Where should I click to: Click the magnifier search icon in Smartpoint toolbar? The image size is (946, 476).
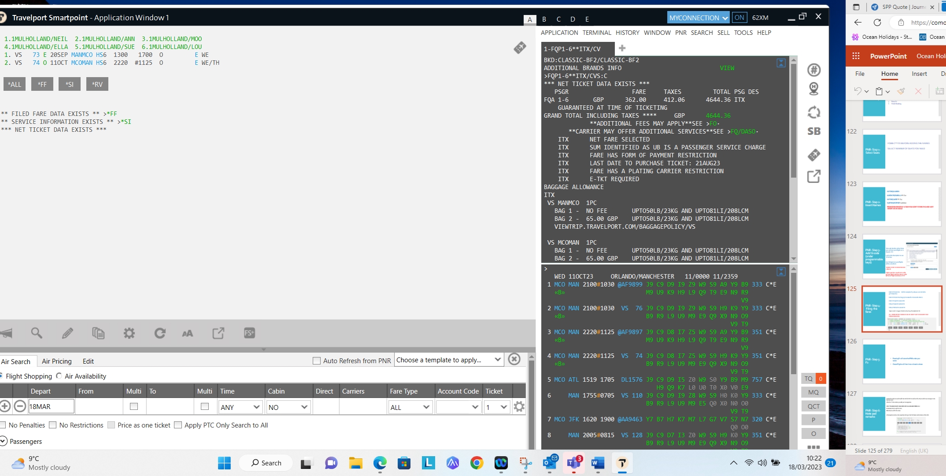37,333
